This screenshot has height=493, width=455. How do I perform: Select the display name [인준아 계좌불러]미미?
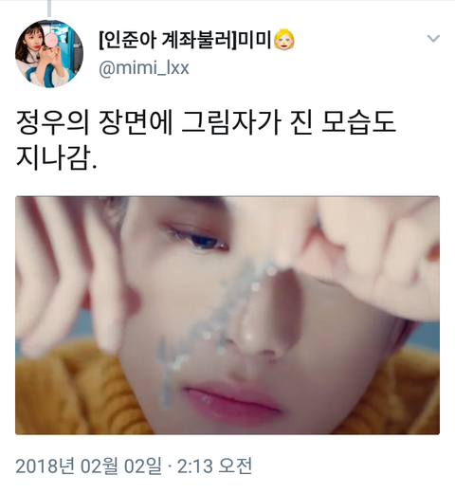[x=185, y=40]
